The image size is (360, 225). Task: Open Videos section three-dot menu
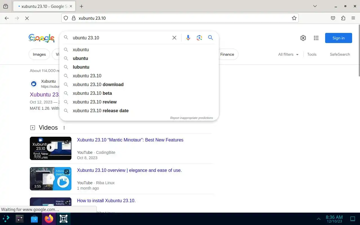click(x=64, y=128)
